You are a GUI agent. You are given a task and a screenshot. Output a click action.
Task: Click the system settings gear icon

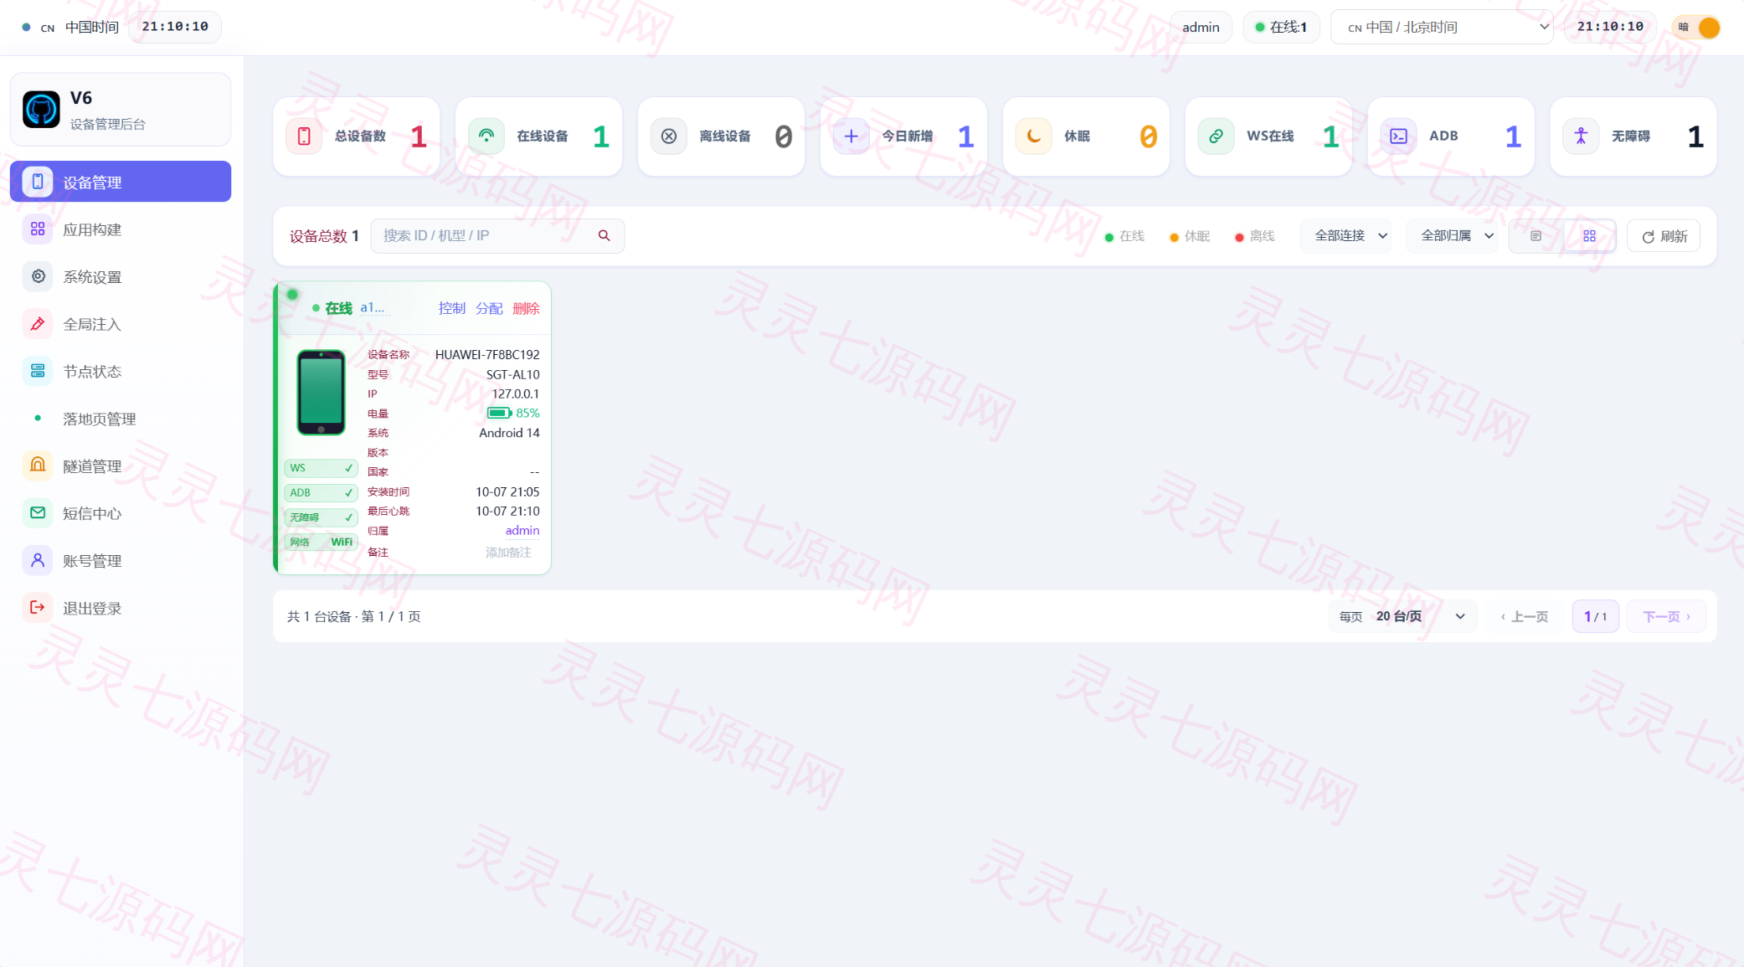point(38,276)
